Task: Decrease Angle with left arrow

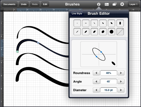Action: pos(96,81)
